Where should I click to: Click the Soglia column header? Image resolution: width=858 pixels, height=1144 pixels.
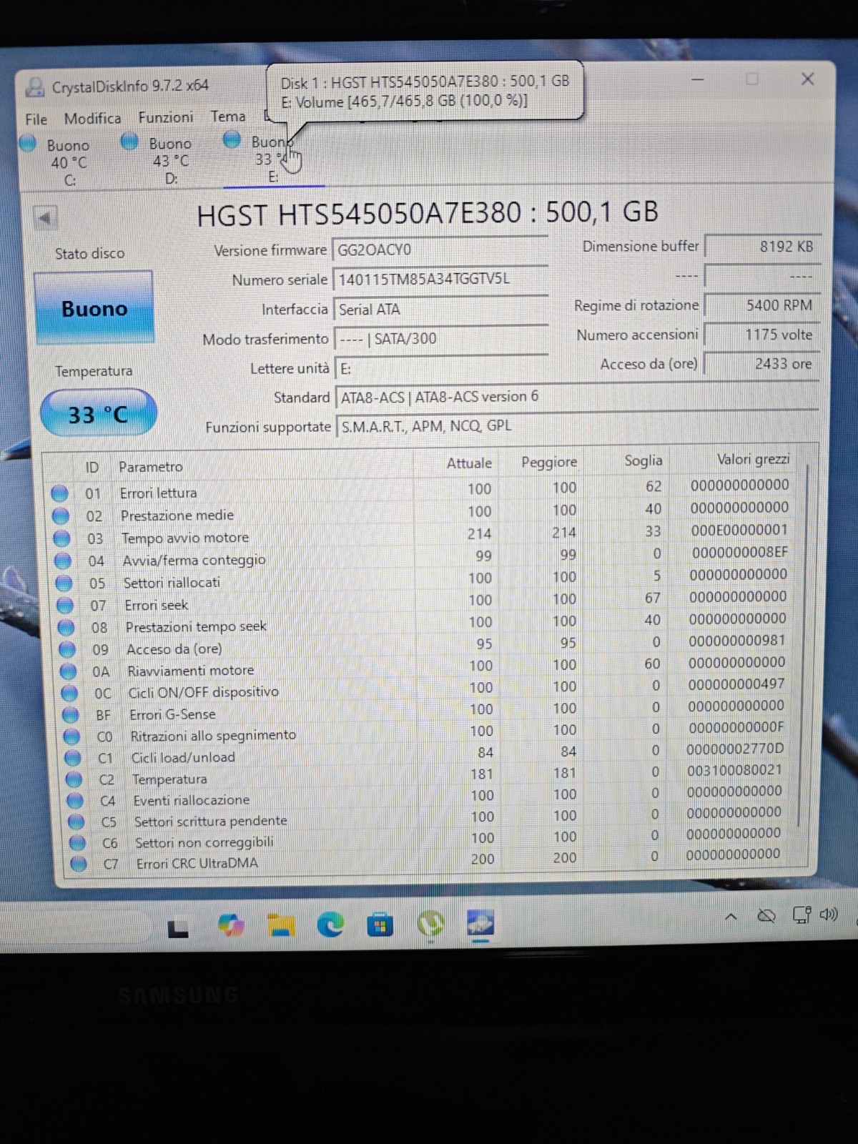[x=643, y=461]
